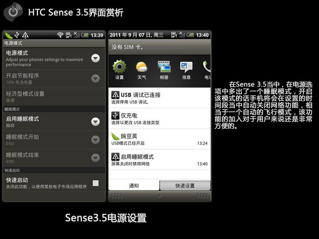Open the 设置 gear app icon
This screenshot has width=319, height=239.
click(119, 69)
